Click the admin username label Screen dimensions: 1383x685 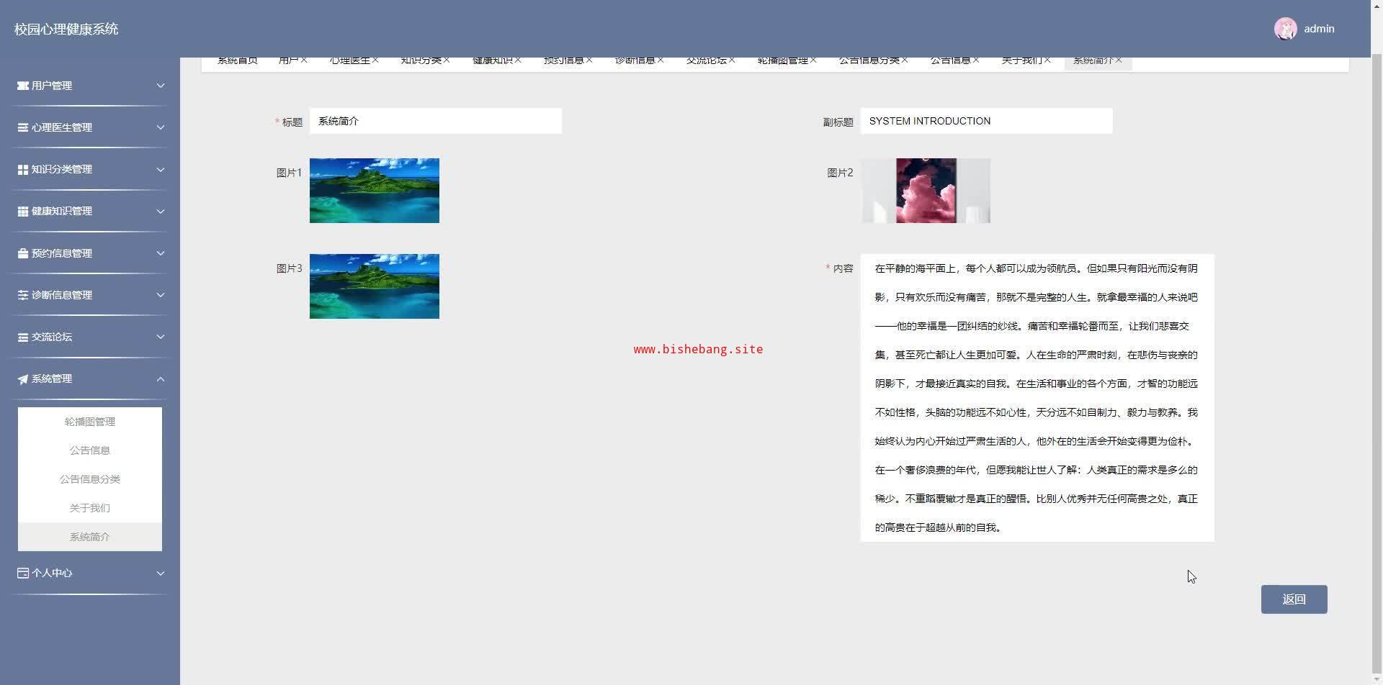(1319, 29)
